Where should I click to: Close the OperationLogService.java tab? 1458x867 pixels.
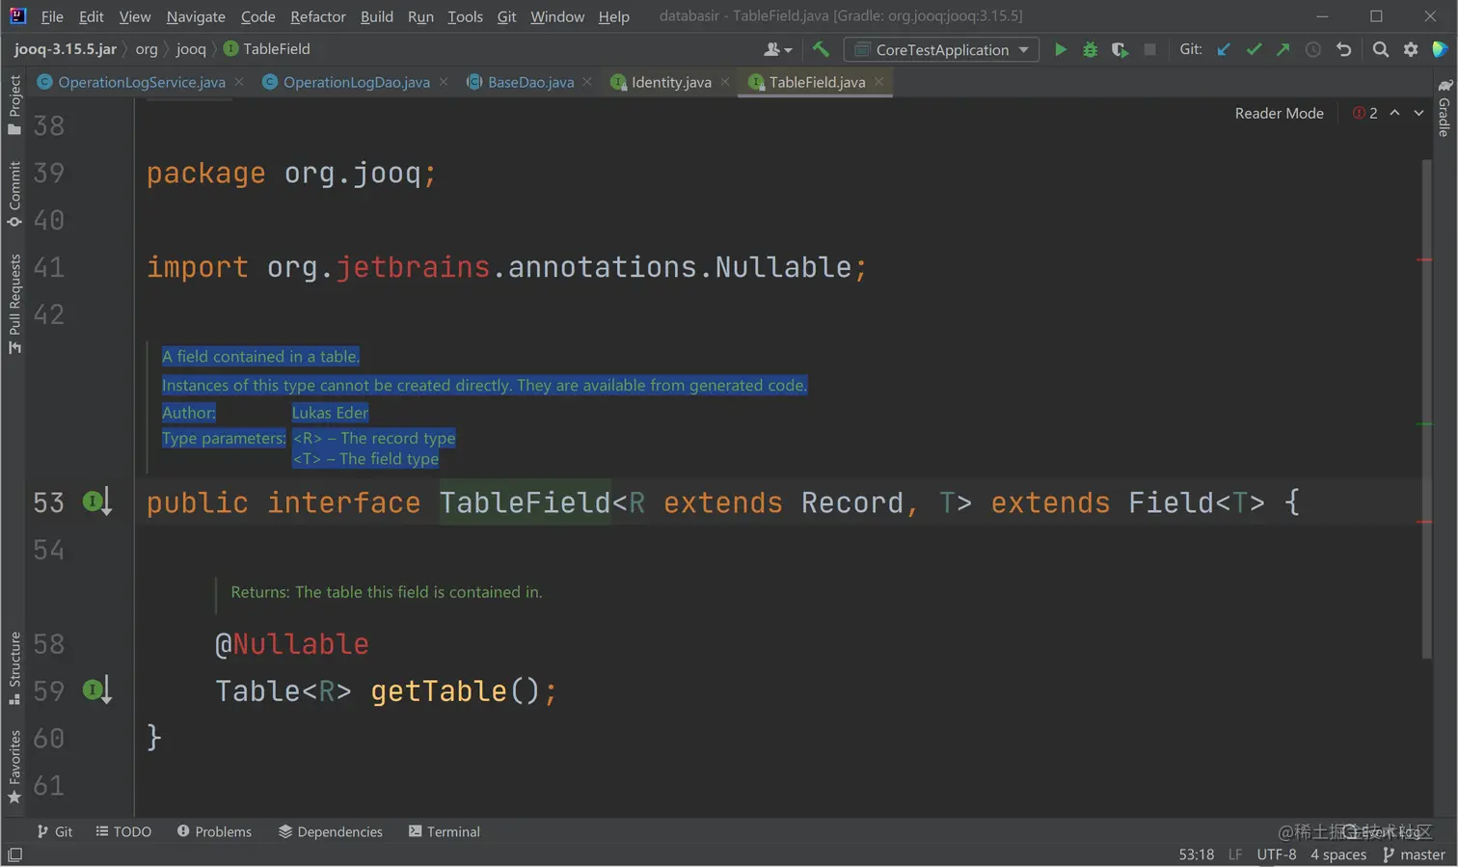239,82
